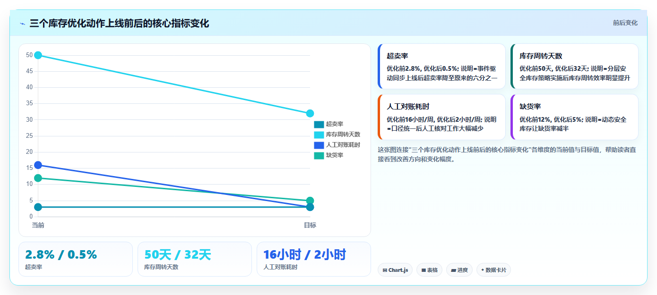Click the 目标 x-axis label
This screenshot has width=657, height=295.
(310, 225)
